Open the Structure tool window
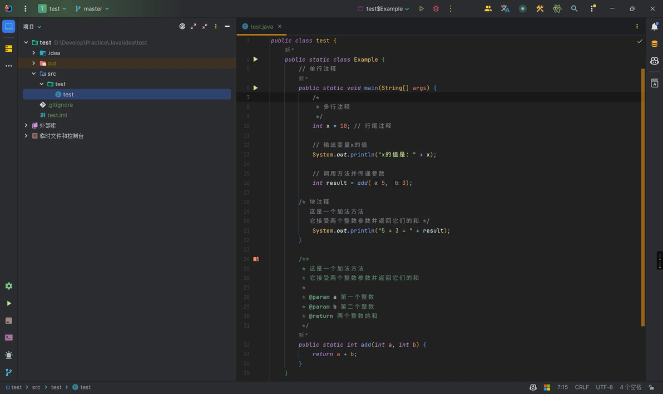Screen dimensions: 663x394 [x=8, y=48]
